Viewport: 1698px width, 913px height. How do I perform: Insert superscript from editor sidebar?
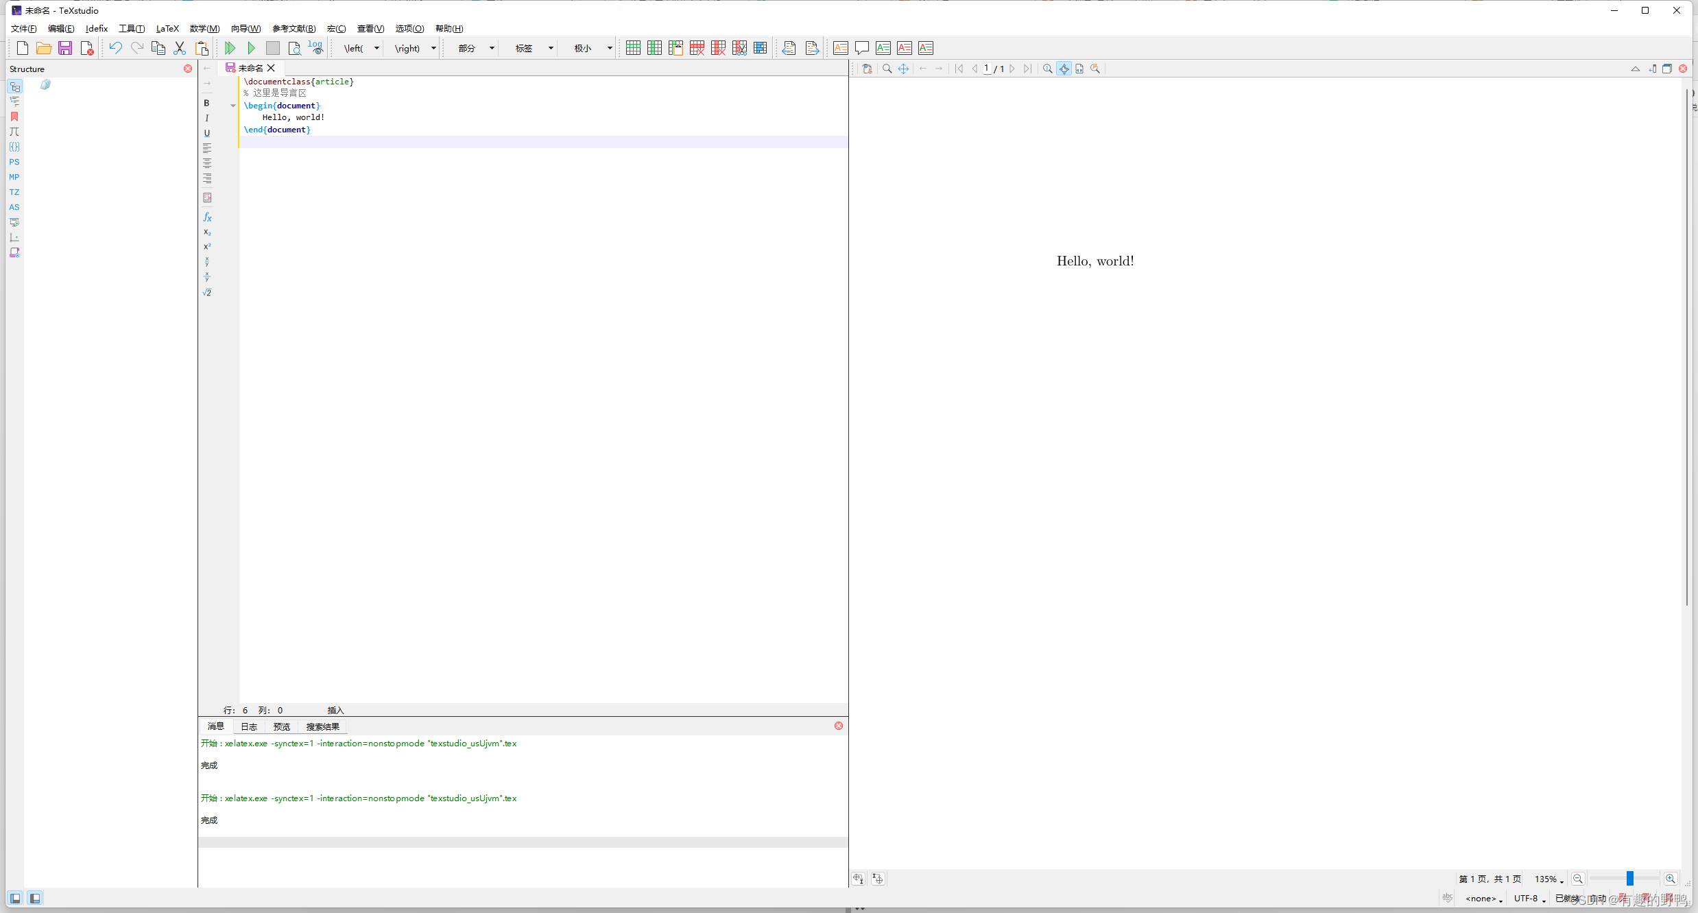click(x=207, y=246)
